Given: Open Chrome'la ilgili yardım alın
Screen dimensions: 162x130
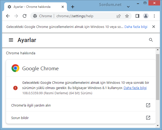Looking at the screenshot, I should coord(81,105).
